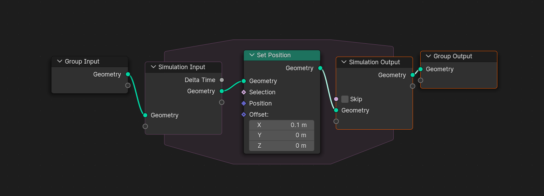
Task: Select the Group Input node title
Action: pyautogui.click(x=82, y=61)
